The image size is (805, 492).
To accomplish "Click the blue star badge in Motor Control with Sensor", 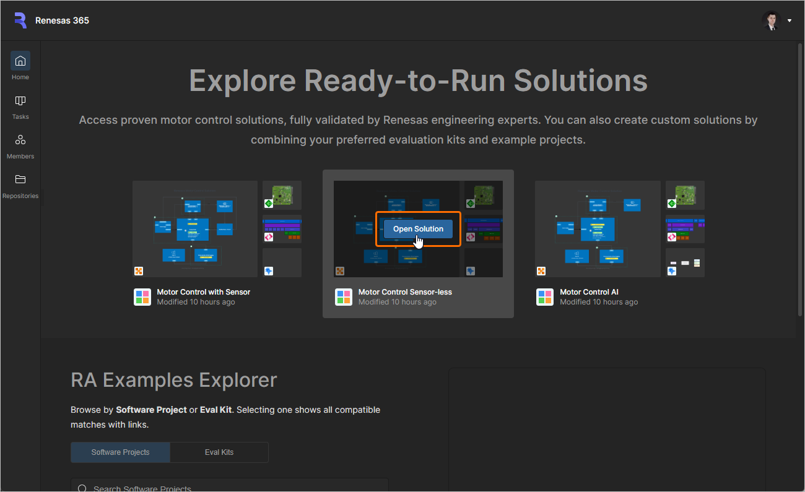I will (269, 271).
